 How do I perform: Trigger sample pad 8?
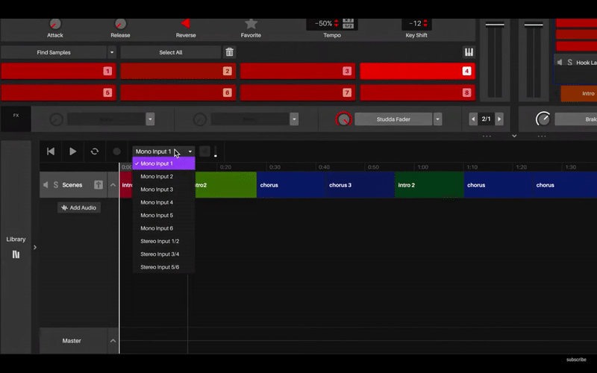point(417,93)
